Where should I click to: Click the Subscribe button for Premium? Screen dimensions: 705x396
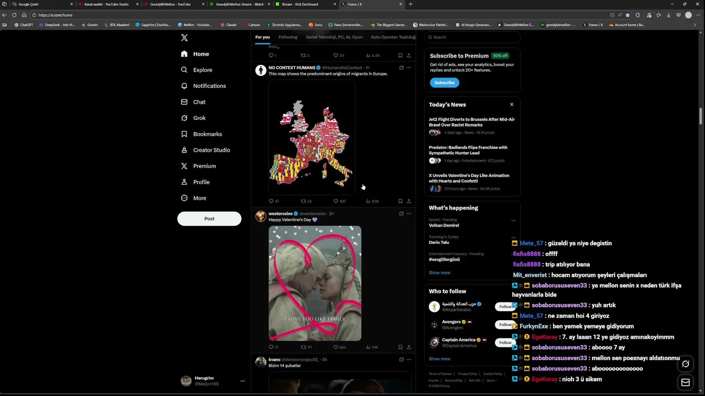[x=444, y=82]
